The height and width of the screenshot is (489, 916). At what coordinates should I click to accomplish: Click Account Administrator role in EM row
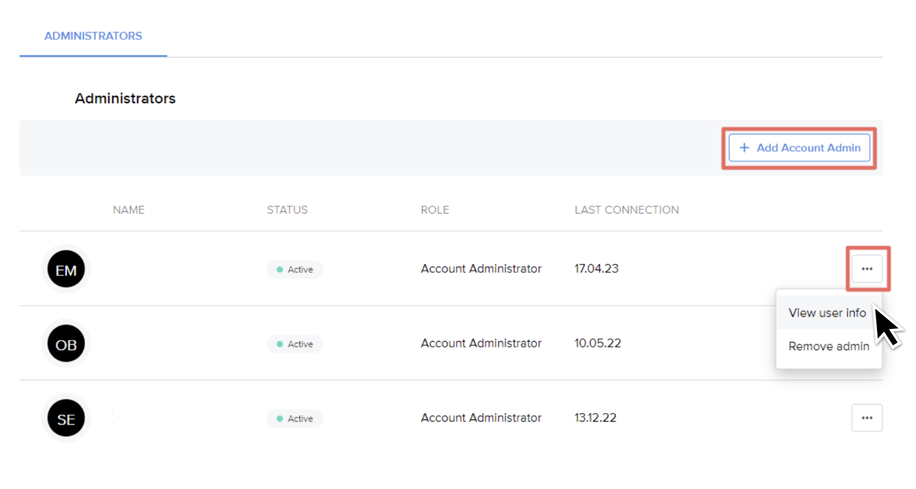point(481,269)
